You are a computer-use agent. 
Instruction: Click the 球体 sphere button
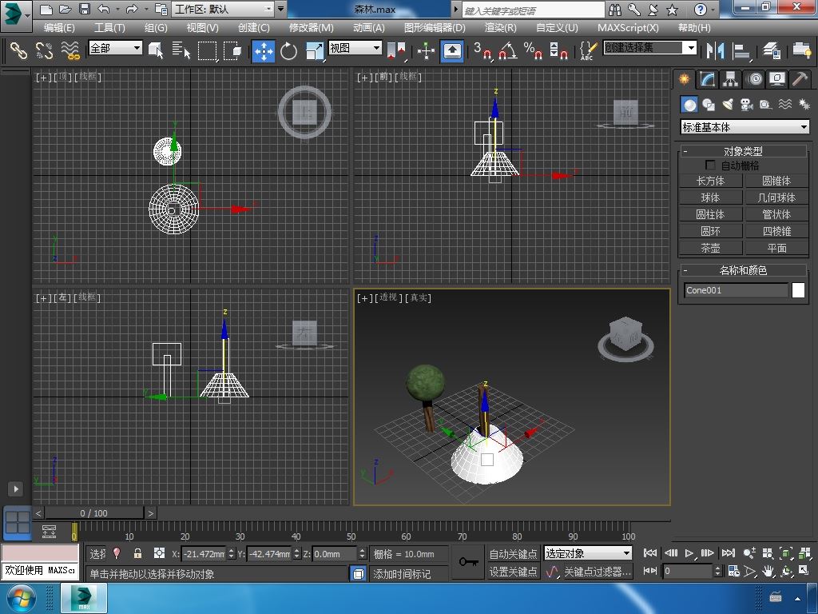point(710,197)
